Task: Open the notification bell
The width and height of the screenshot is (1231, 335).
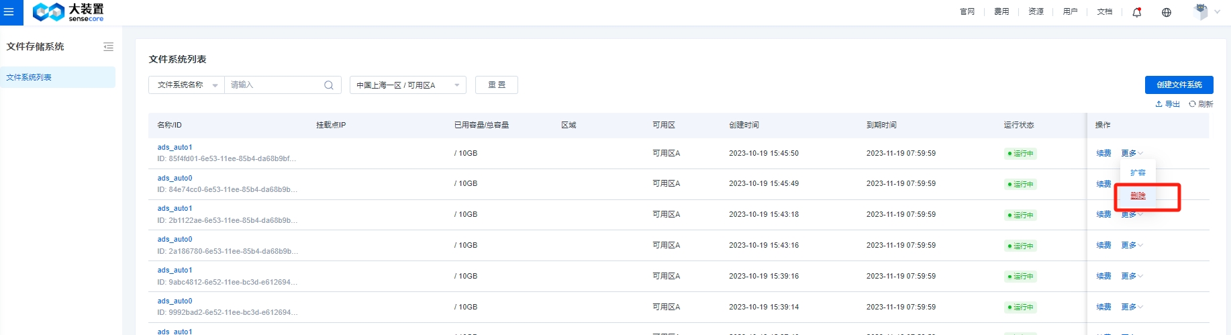Action: pyautogui.click(x=1136, y=12)
